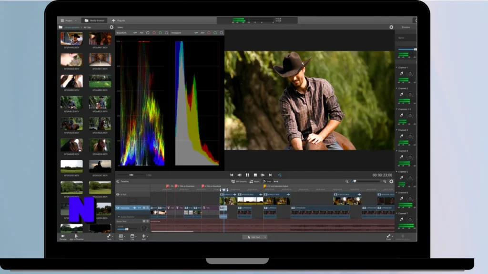Click the orange CC and Saturation Adjust marker
Image resolution: width=488 pixels, height=274 pixels.
tap(264, 186)
